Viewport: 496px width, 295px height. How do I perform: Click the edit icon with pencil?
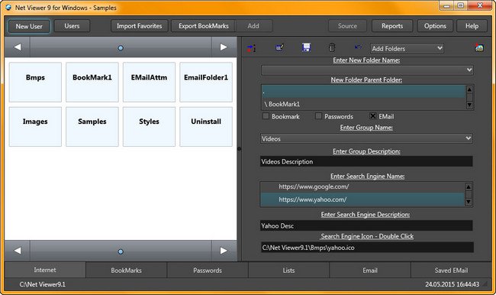pyautogui.click(x=279, y=47)
